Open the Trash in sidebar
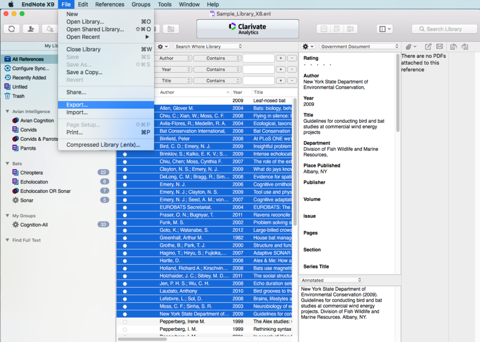The width and height of the screenshot is (480, 342). pyautogui.click(x=18, y=96)
